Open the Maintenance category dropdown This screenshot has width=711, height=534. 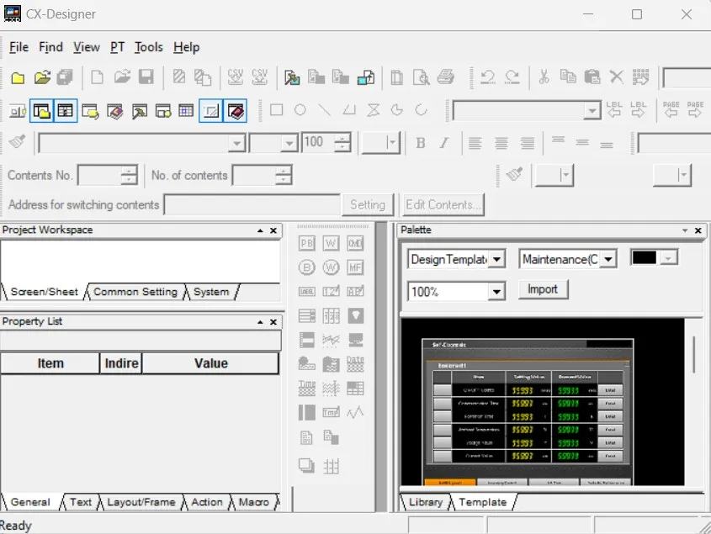(610, 259)
